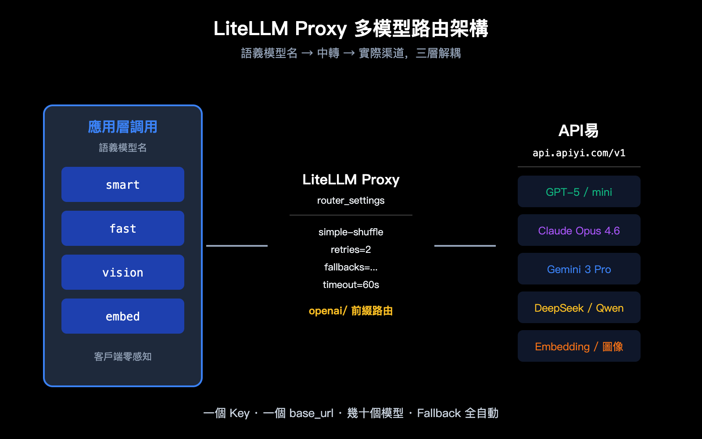Screen dimensions: 702x439
Task: Select the Claude Opus 4.6 channel
Action: [x=579, y=230]
